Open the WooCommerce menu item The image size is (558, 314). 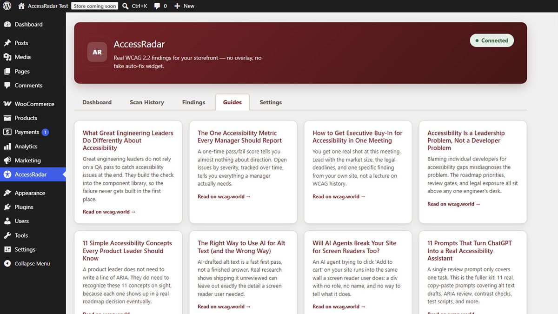(33, 104)
